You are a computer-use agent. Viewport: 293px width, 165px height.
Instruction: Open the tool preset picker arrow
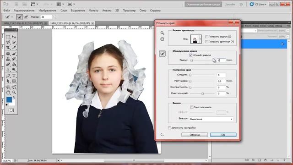click(x=12, y=17)
